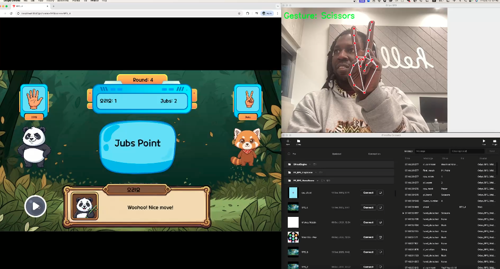Viewport: 500px width, 269px height.
Task: Open site information icon in address bar
Action: coord(18,14)
